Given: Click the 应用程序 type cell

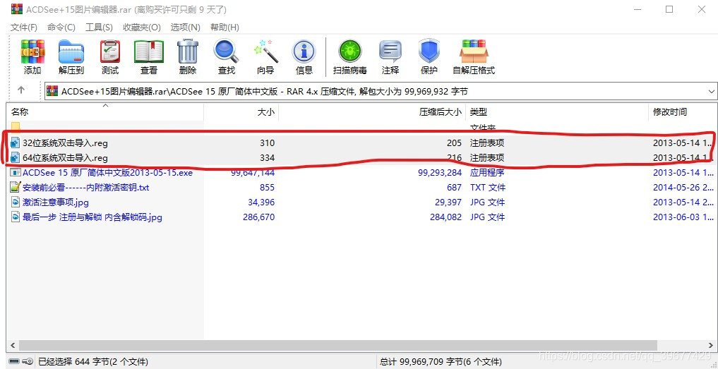Looking at the screenshot, I should click(x=486, y=173).
